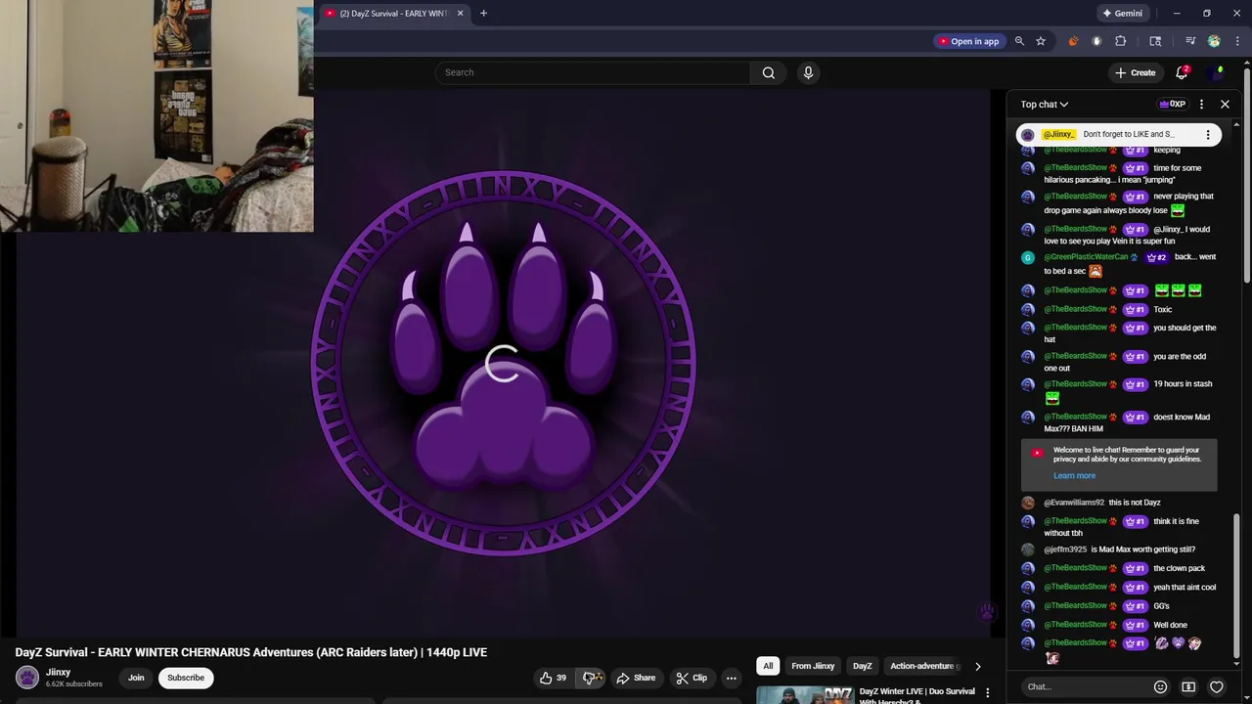The width and height of the screenshot is (1252, 704).
Task: Open the YouTube account avatar menu
Action: (x=1217, y=72)
